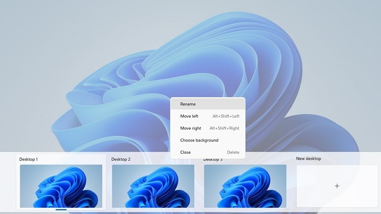This screenshot has width=381, height=214.
Task: Click the Alt+Shift+Right shortcut text
Action: [x=224, y=128]
